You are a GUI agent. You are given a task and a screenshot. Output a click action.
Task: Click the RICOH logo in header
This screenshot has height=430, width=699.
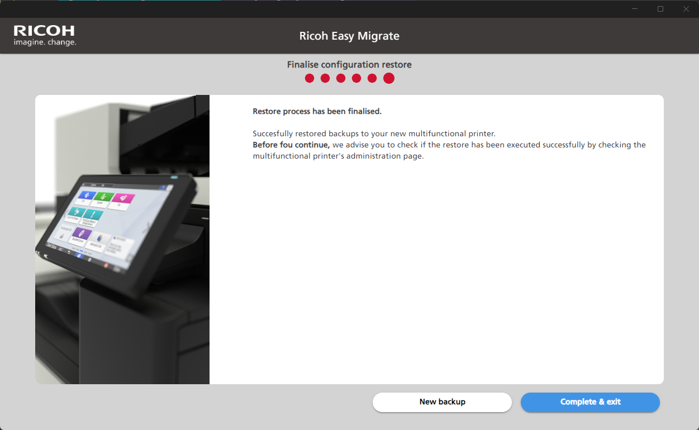click(44, 31)
